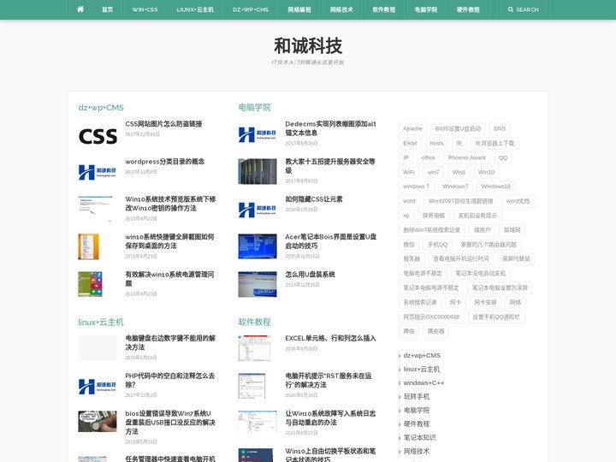Open article PHP代码中的空白和注释怎么去除
616x462 pixels.
pyautogui.click(x=170, y=380)
